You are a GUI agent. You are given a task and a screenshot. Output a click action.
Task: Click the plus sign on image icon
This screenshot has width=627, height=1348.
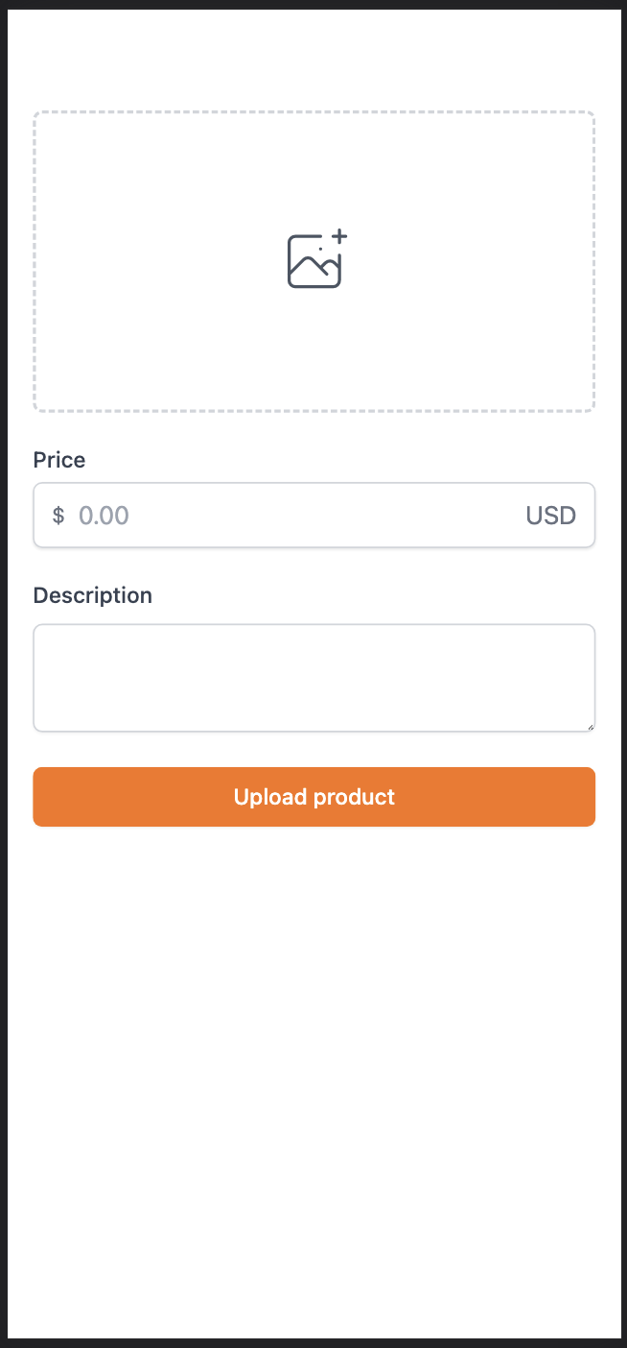338,236
